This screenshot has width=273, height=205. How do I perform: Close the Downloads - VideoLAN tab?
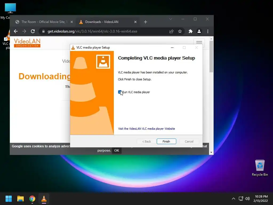click(x=135, y=22)
